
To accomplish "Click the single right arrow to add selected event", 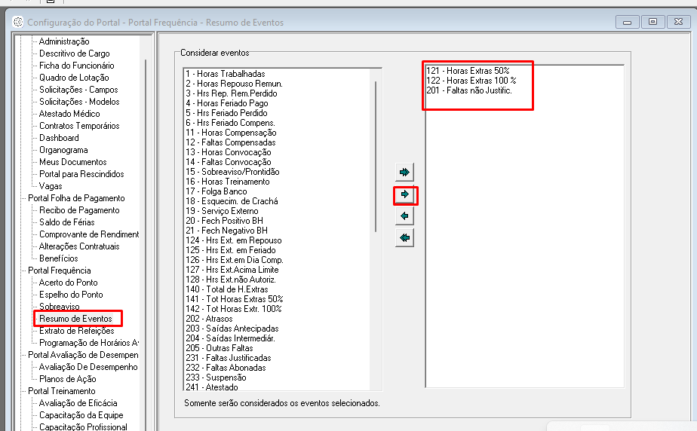I will pos(405,195).
